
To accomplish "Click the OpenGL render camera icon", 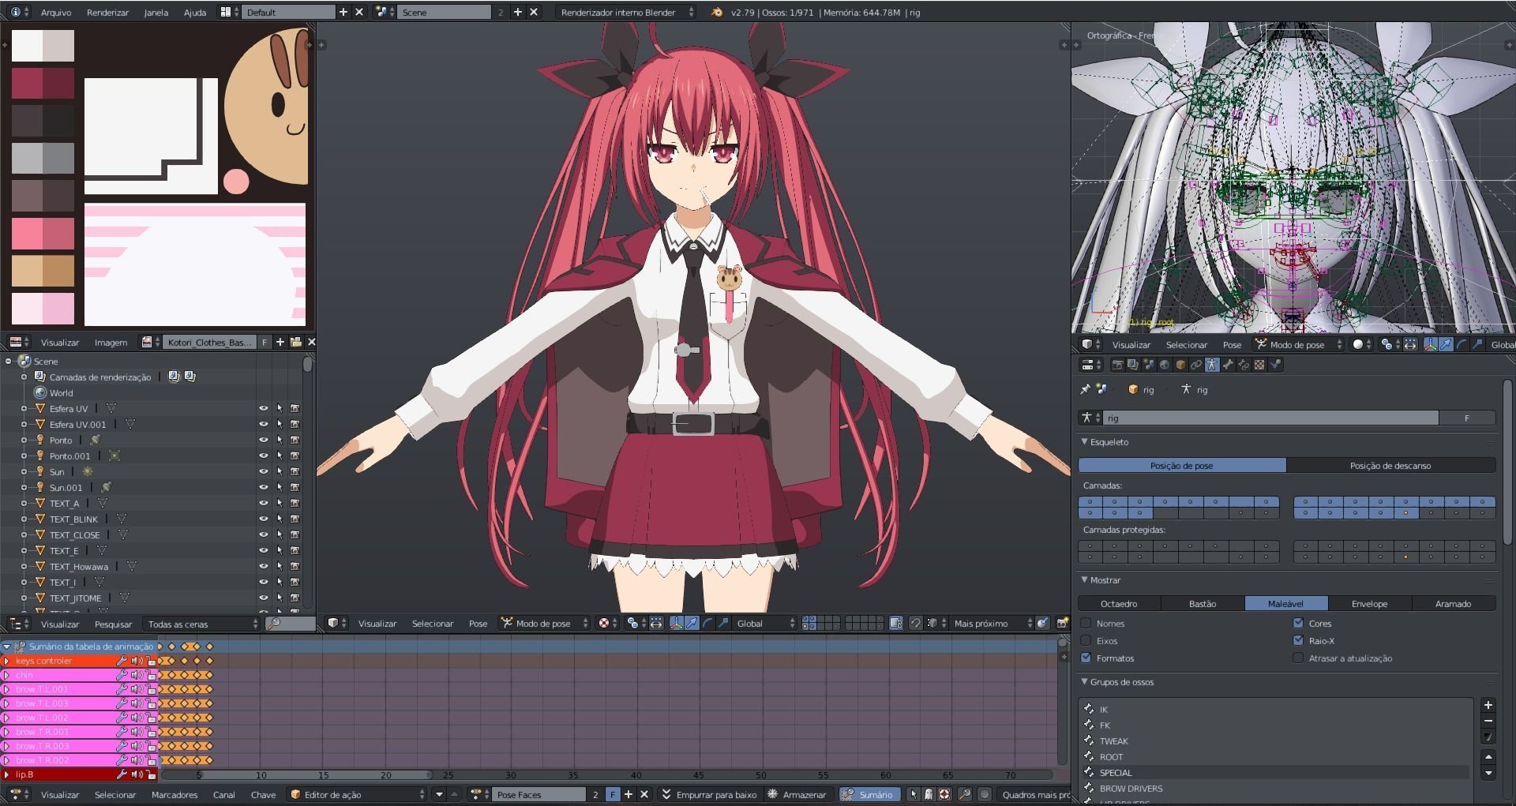I will [x=1062, y=624].
